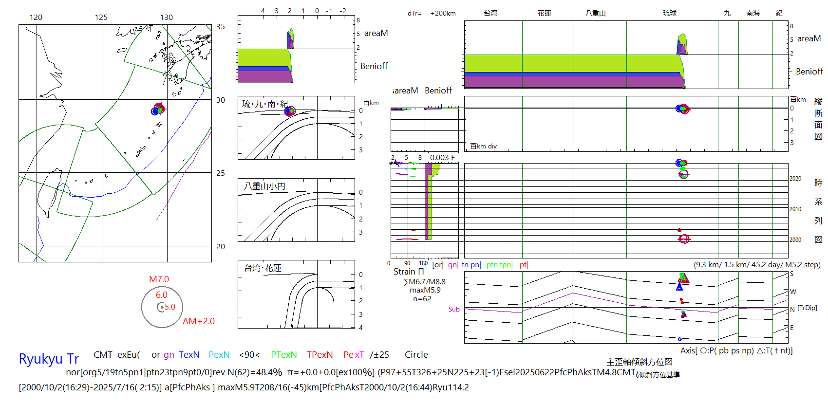Click the red crosshair event marker near 2000
The width and height of the screenshot is (828, 404).
tap(684, 239)
